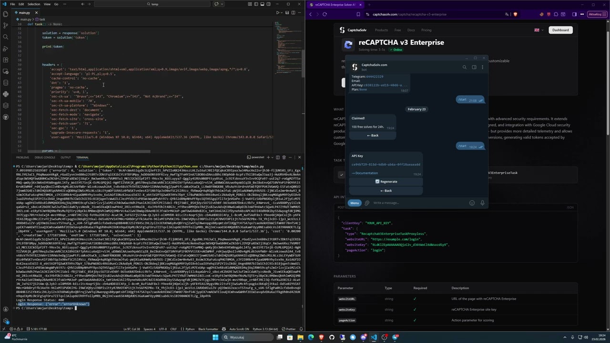610x343 pixels.
Task: Click the Black Formatter status item
Action: (208, 329)
